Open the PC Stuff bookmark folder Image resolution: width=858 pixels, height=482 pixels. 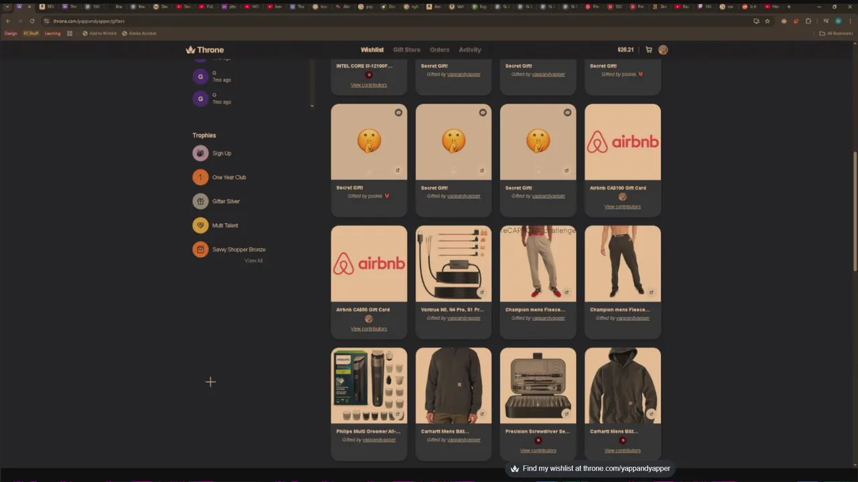[x=31, y=33]
